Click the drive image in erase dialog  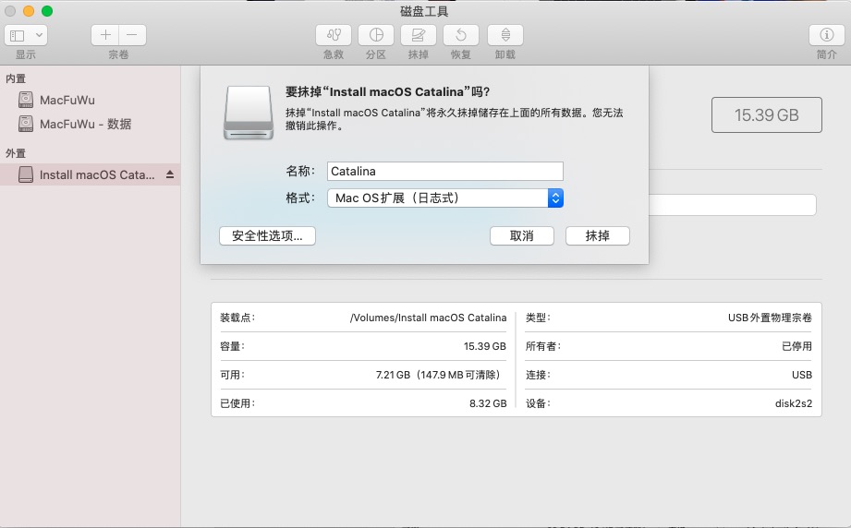point(249,113)
